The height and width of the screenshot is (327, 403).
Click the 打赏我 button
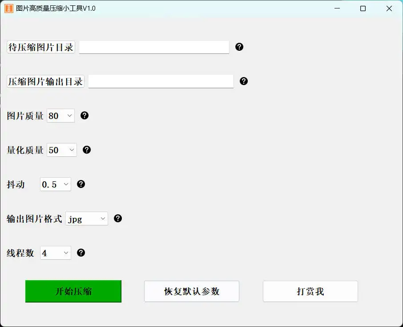(310, 291)
